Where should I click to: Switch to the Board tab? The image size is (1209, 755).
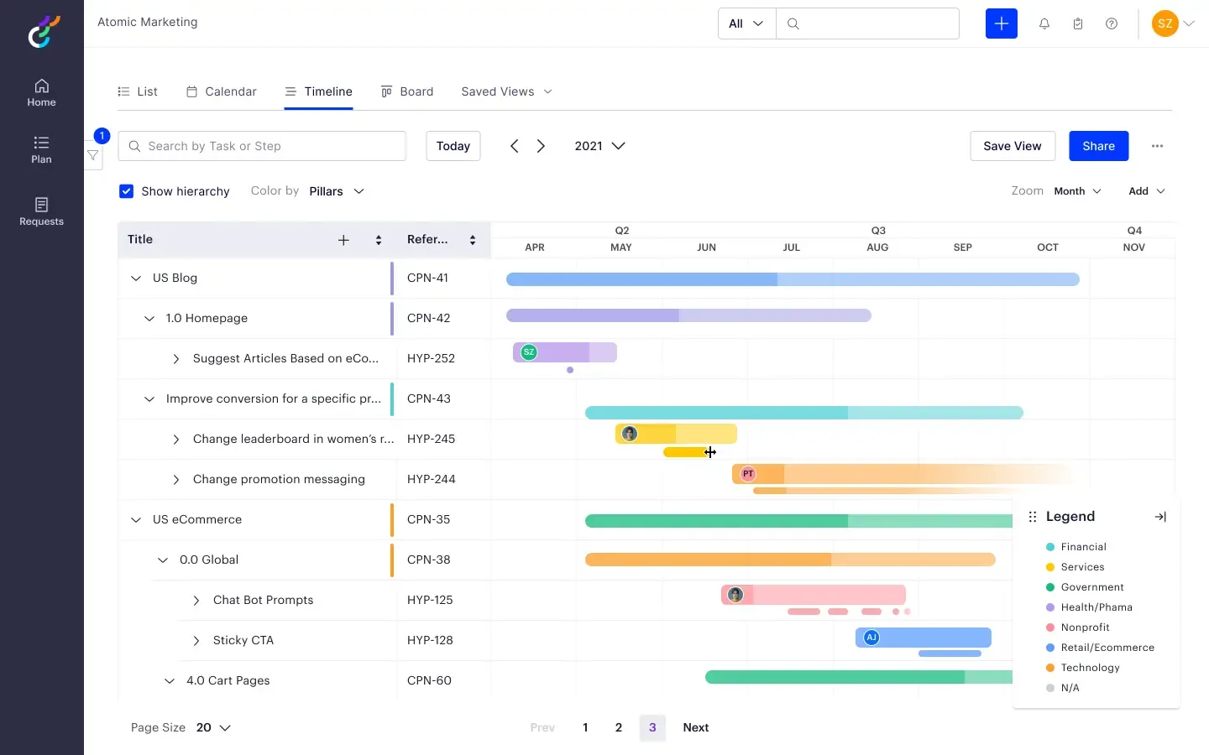[x=407, y=91]
